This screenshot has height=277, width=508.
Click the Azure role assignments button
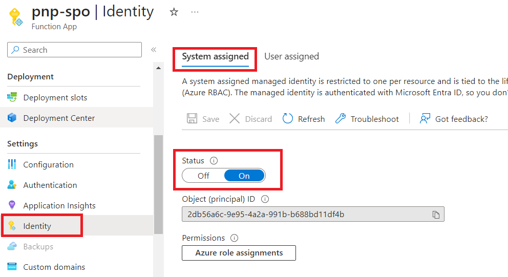point(239,253)
